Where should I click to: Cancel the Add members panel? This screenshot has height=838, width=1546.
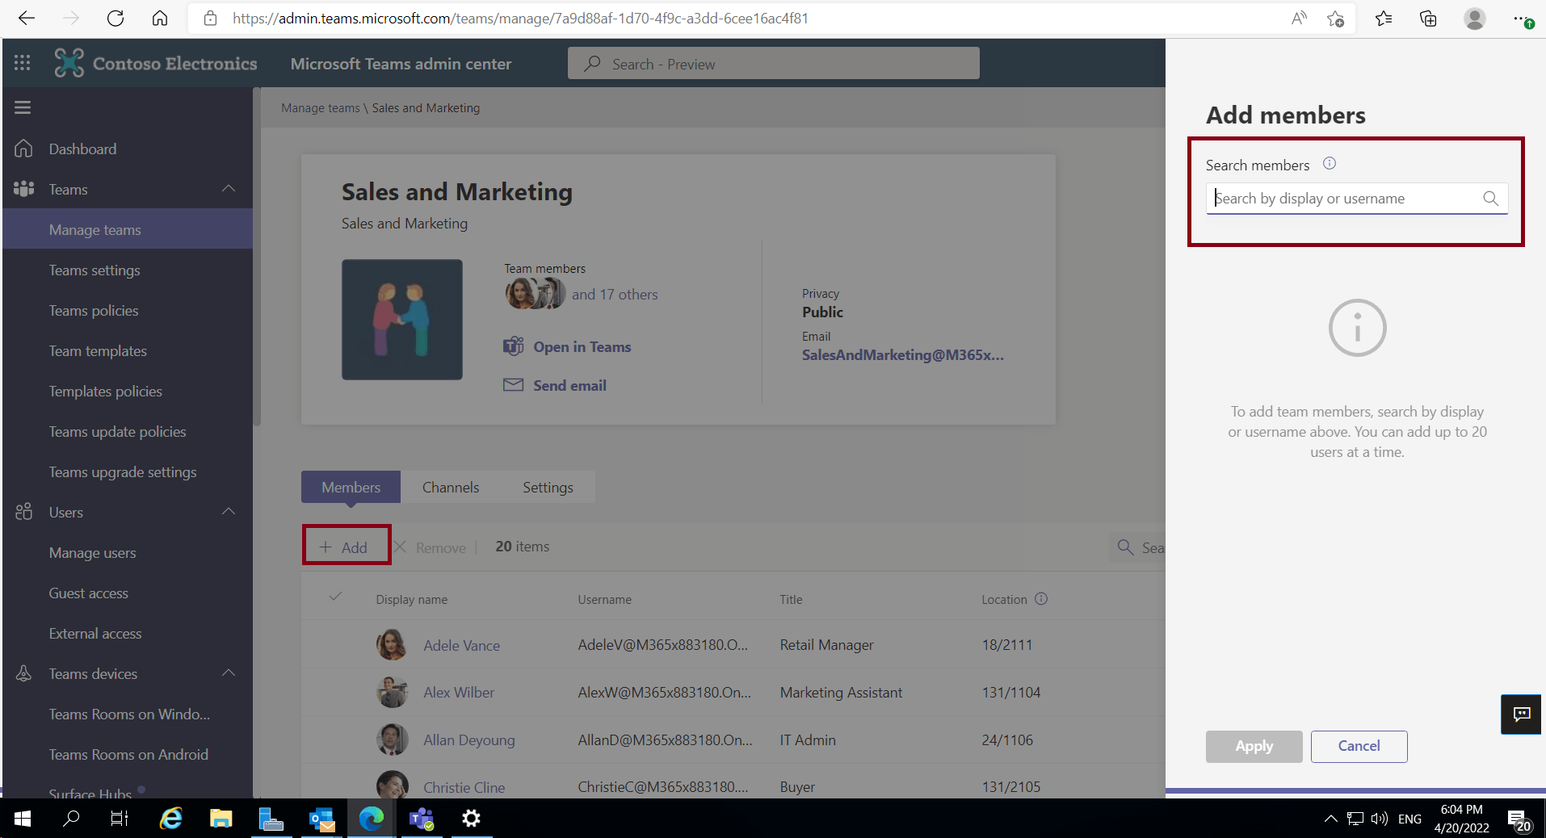point(1359,746)
